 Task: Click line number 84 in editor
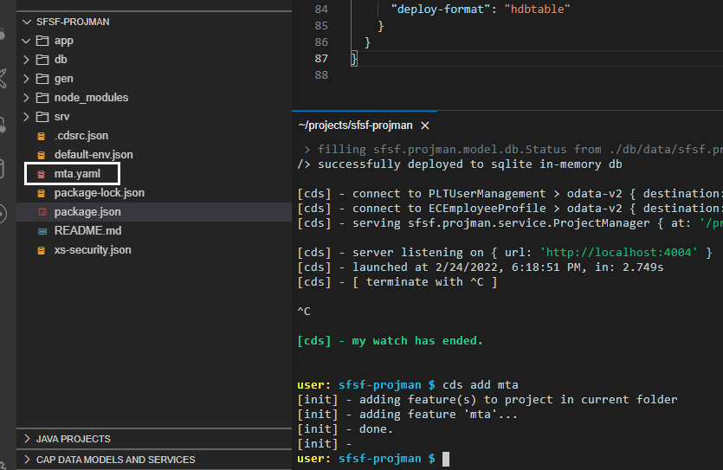tap(321, 10)
